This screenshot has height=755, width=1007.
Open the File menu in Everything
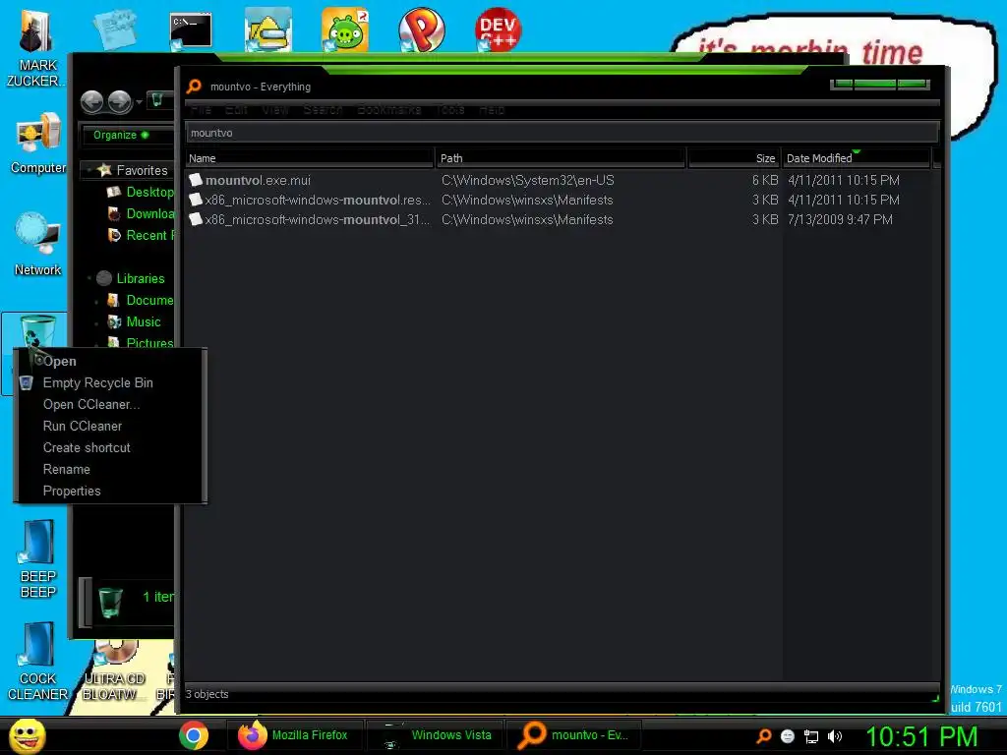(x=201, y=110)
